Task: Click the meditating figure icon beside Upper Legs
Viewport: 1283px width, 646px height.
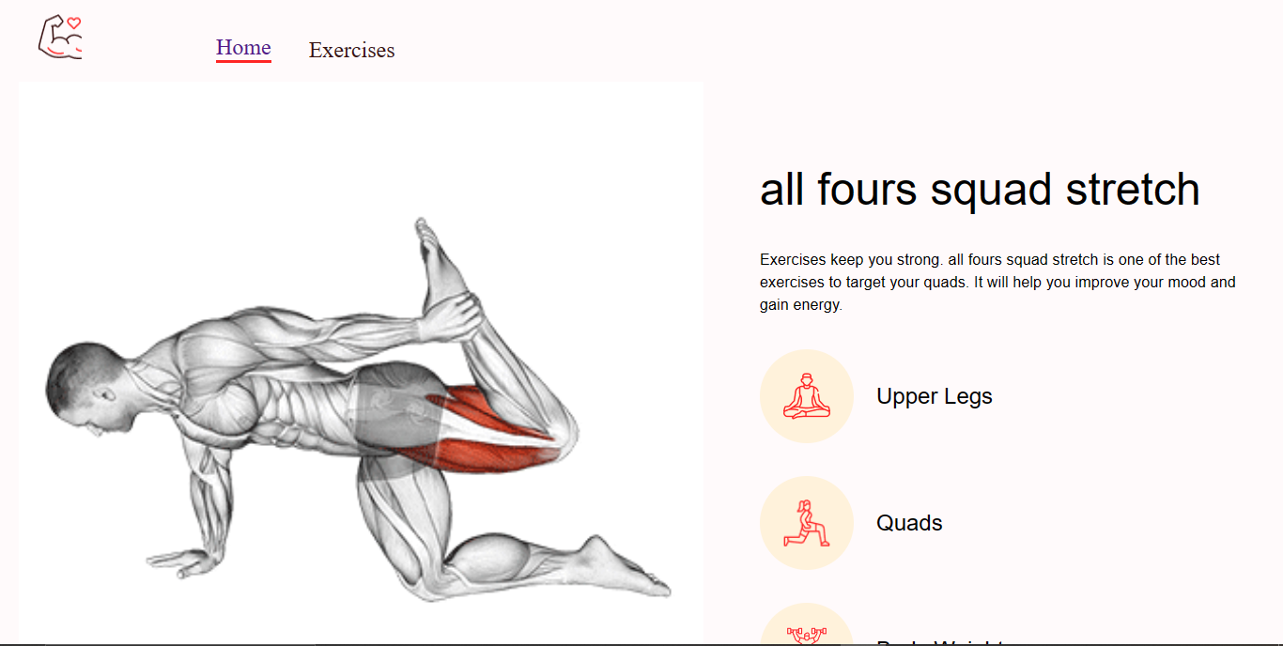Action: click(806, 395)
